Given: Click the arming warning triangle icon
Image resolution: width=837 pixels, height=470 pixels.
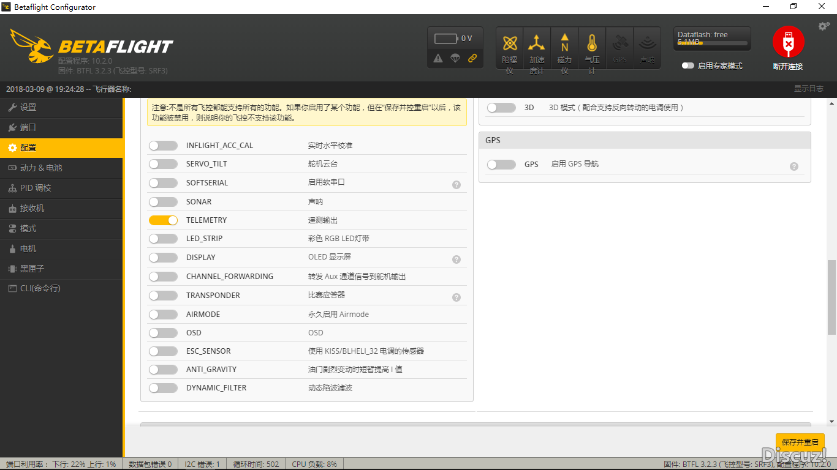Looking at the screenshot, I should click(438, 58).
